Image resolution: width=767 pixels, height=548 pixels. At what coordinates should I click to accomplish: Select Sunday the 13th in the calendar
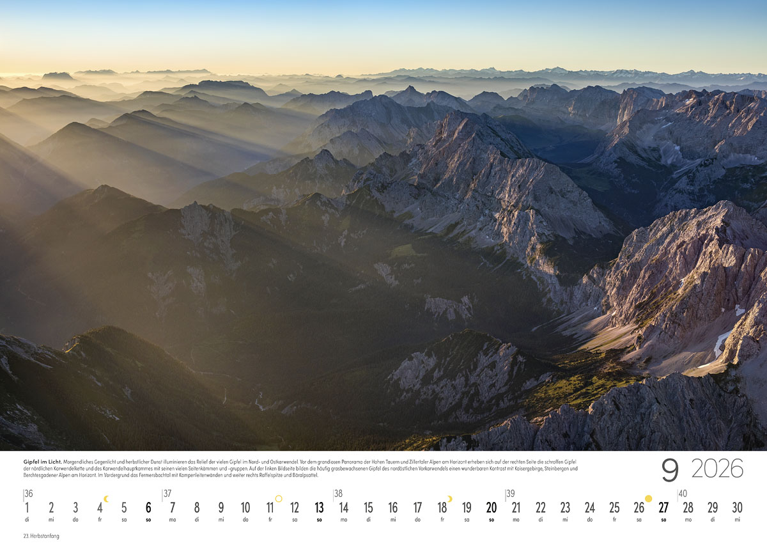coord(319,508)
